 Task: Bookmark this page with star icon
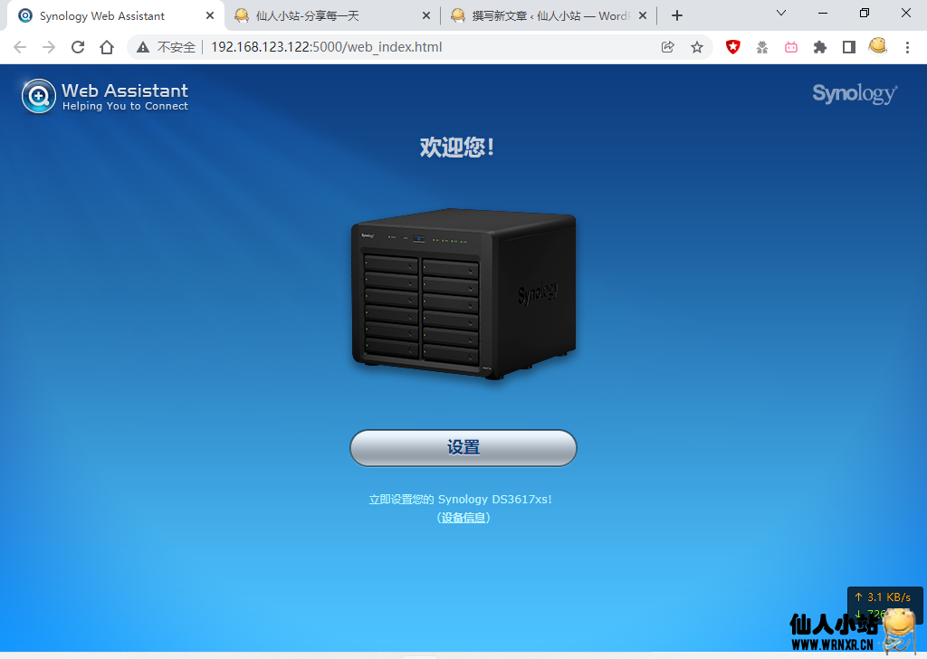click(697, 47)
